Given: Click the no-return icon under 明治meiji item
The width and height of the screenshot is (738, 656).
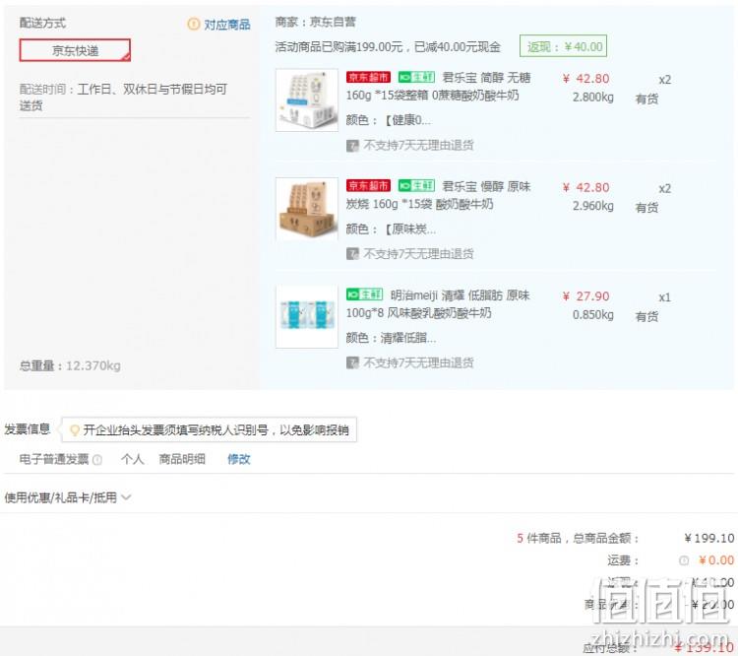Looking at the screenshot, I should point(352,362).
